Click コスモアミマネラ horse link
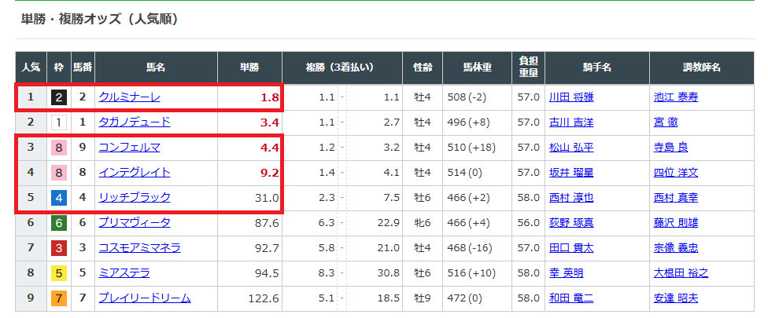 click(x=139, y=248)
